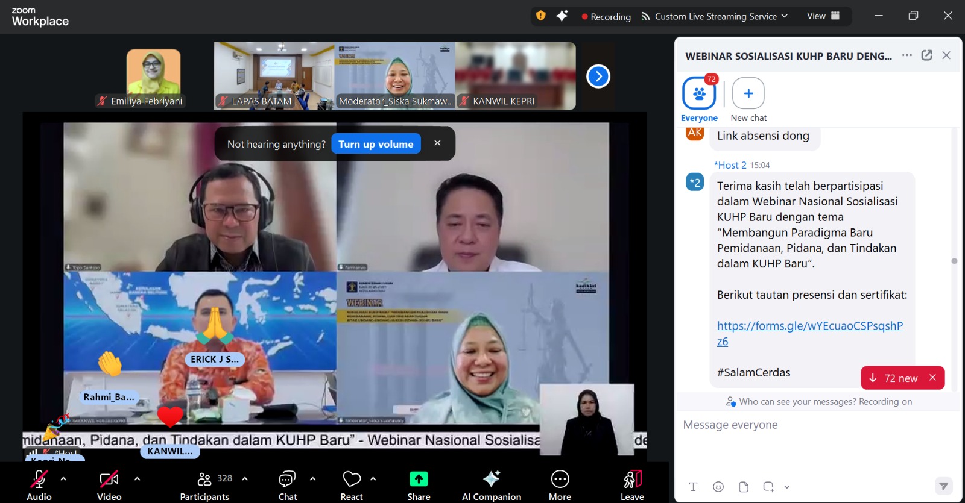Open the forms.gle presensi link

point(810,334)
